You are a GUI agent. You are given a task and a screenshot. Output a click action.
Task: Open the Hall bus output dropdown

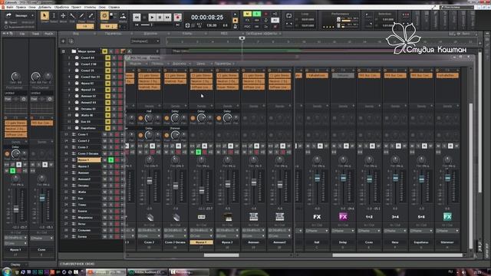(x=317, y=231)
